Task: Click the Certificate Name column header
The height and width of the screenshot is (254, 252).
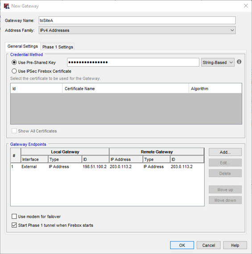Action: coord(125,88)
